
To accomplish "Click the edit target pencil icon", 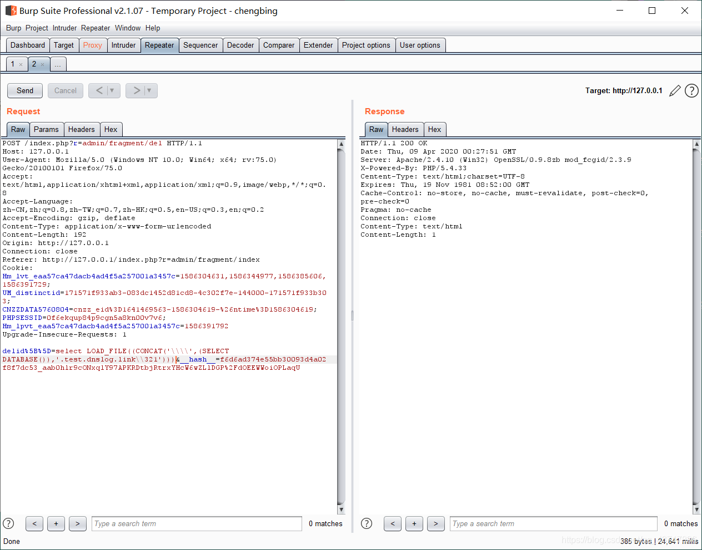I will pyautogui.click(x=675, y=91).
